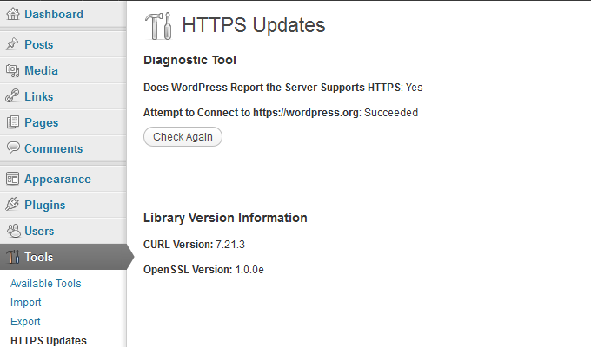Go to the Appearance menu label
The height and width of the screenshot is (347, 591).
point(57,180)
